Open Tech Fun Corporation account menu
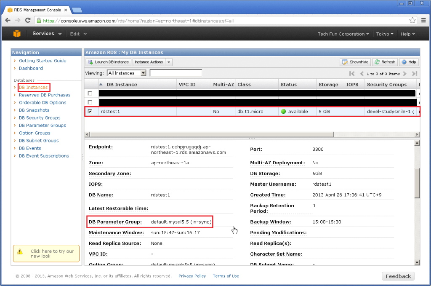Viewport: 431px width, 286px height. 343,34
